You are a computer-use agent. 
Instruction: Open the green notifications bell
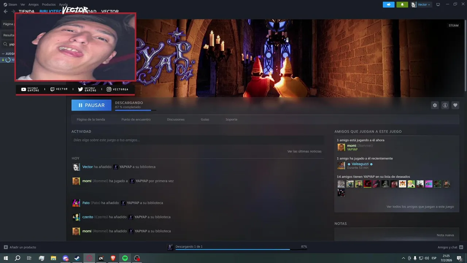coord(402,4)
